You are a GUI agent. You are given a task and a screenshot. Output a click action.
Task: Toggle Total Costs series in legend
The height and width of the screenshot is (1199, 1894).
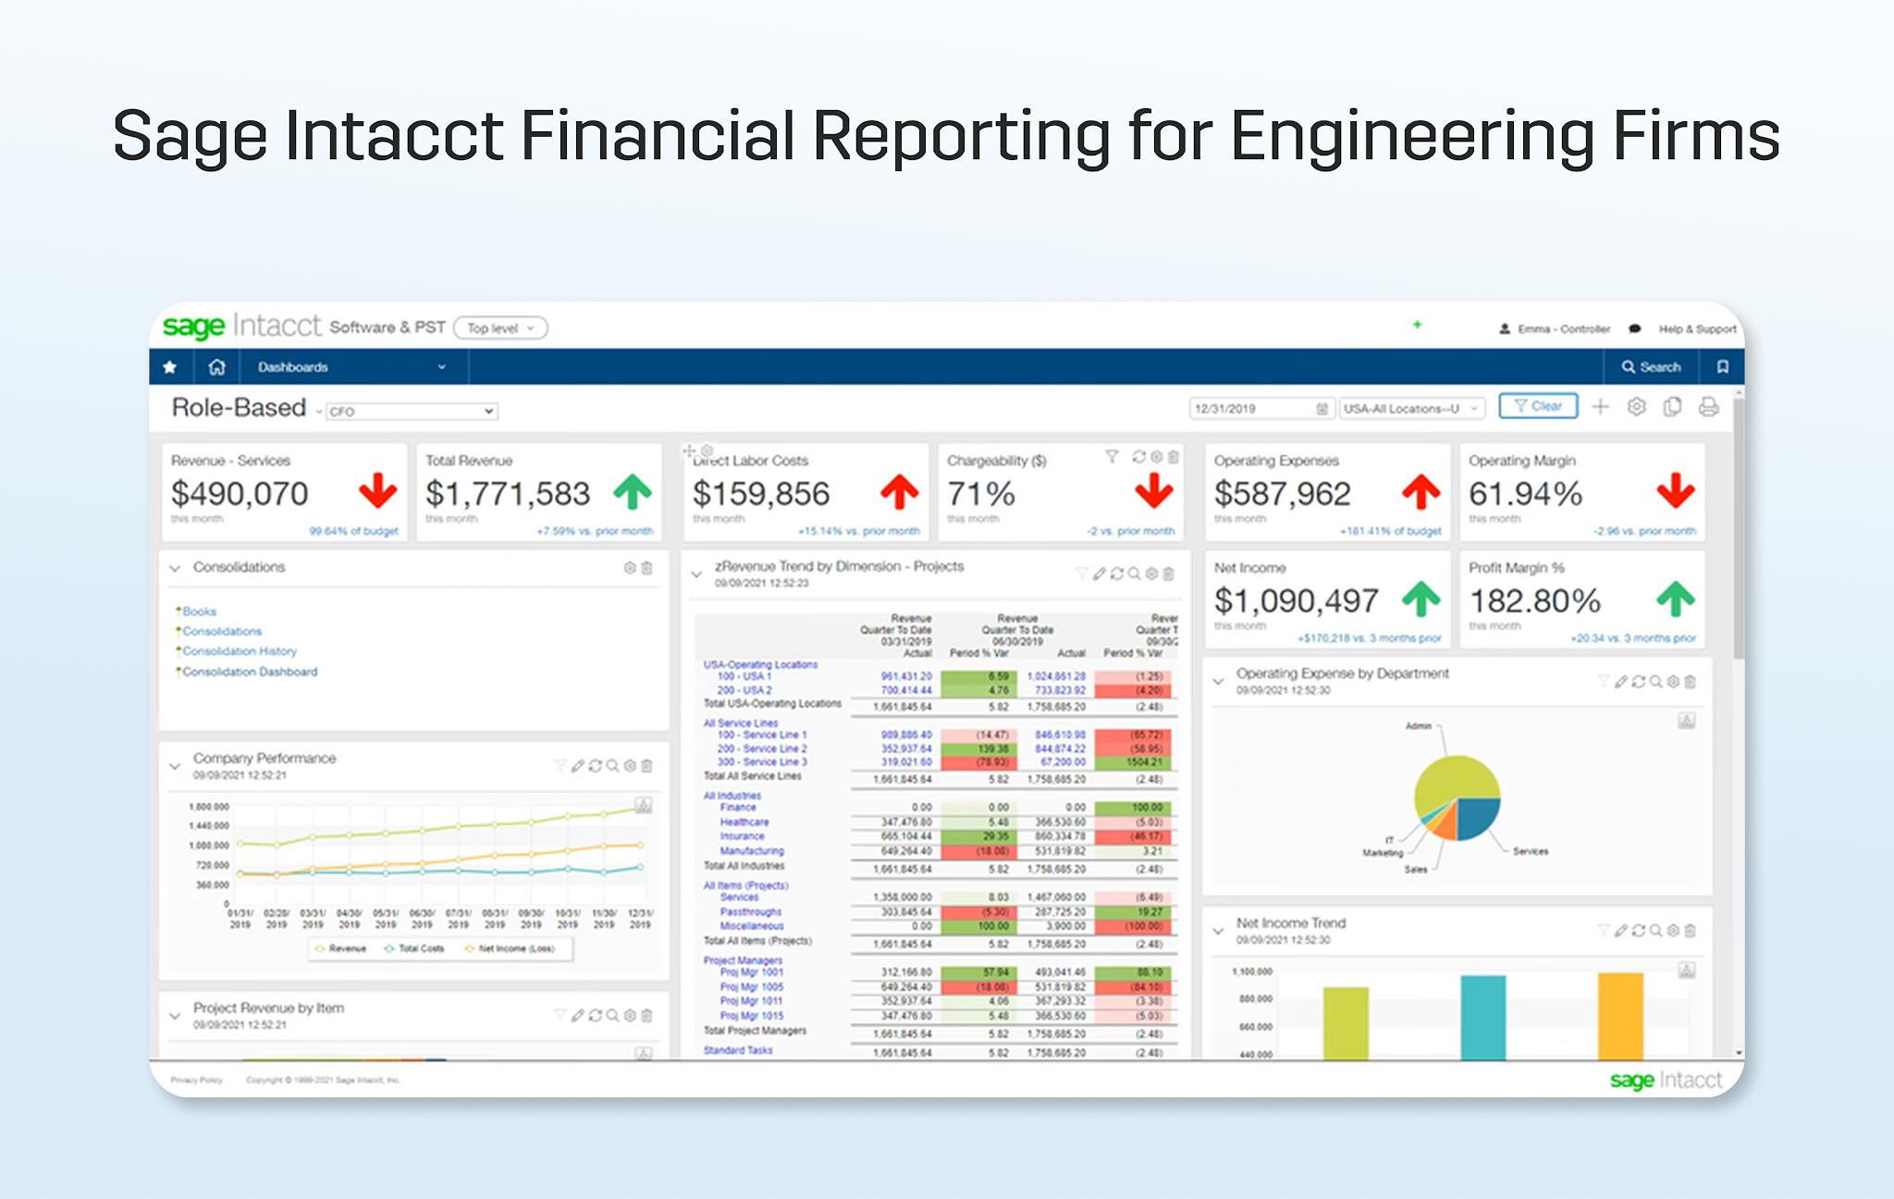point(414,948)
